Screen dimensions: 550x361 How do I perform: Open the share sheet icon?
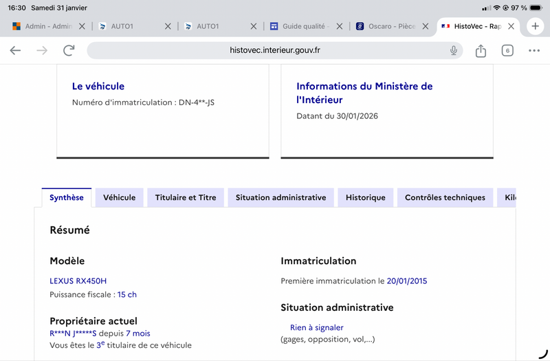click(481, 50)
